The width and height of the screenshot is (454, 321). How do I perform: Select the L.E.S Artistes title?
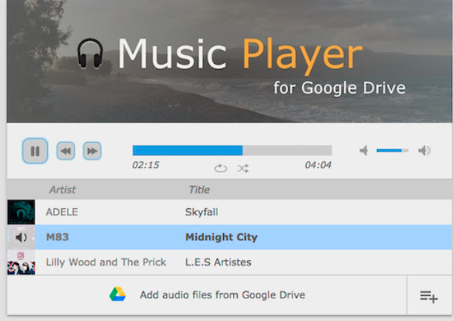point(218,262)
